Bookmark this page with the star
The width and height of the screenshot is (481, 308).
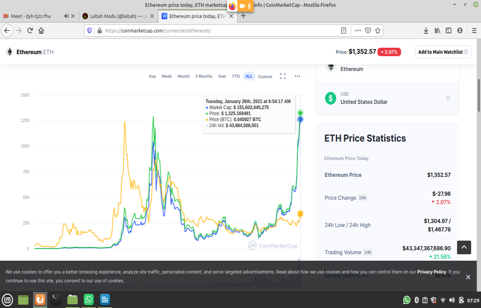pos(378,30)
